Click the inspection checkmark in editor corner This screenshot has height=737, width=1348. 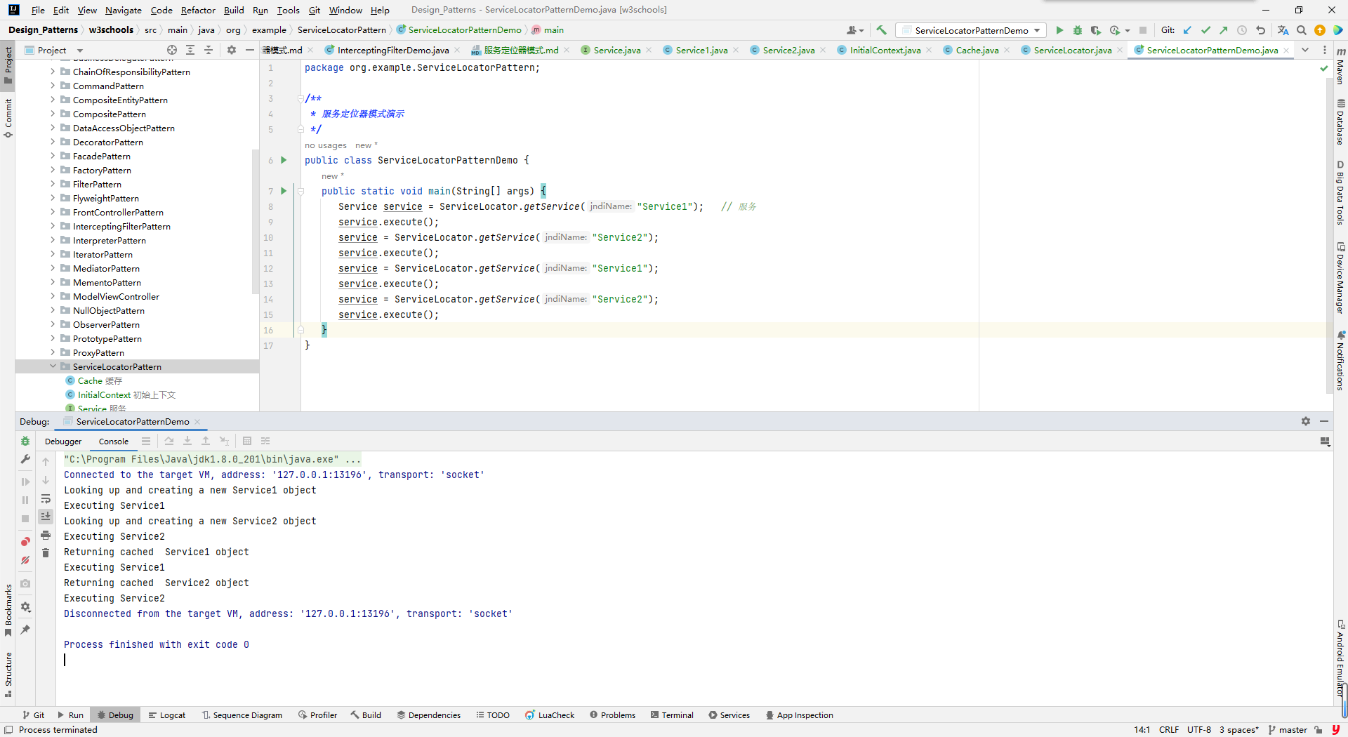click(x=1324, y=68)
